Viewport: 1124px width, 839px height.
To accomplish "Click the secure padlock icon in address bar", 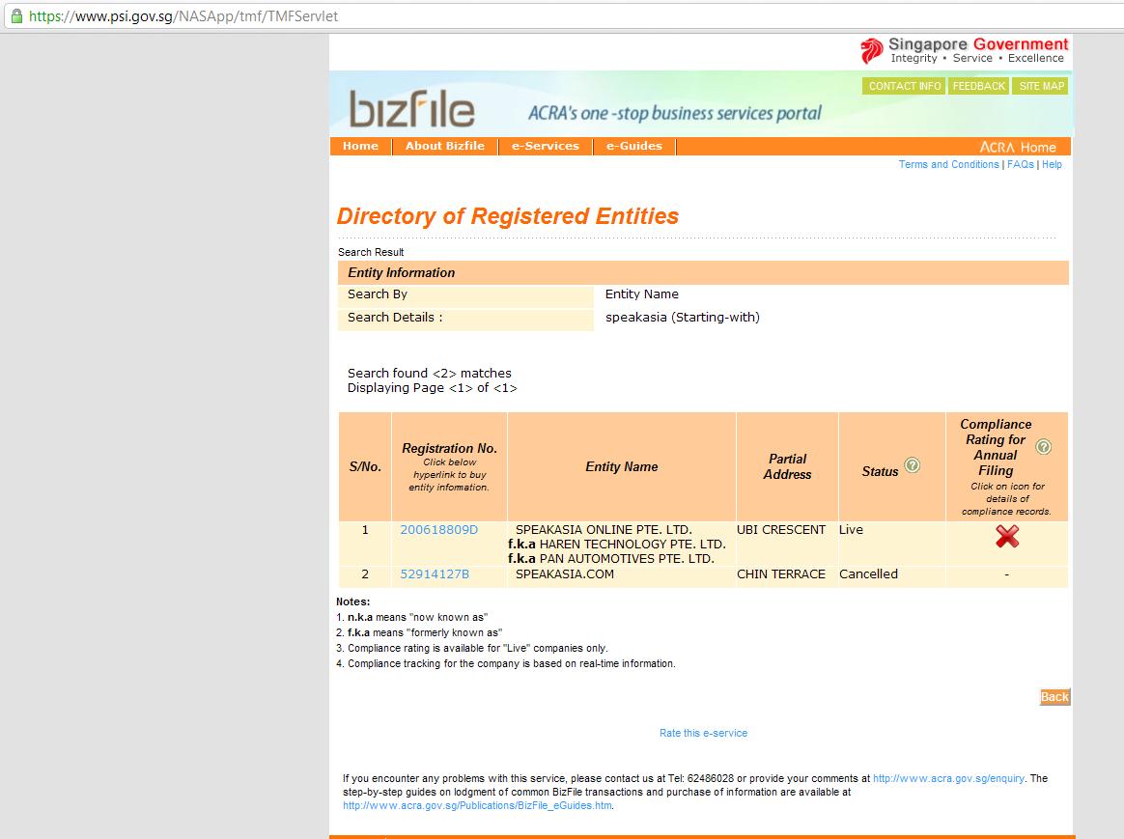I will (15, 16).
